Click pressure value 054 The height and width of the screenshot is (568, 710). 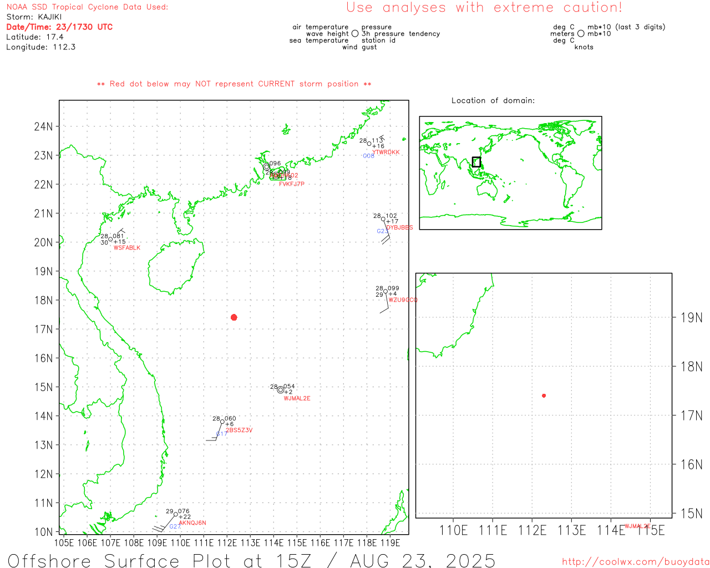click(x=290, y=387)
